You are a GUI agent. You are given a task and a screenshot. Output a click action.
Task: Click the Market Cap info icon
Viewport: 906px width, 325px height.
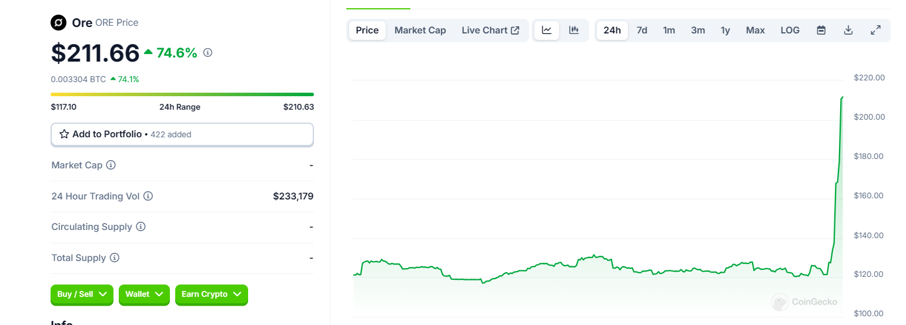[x=111, y=165]
